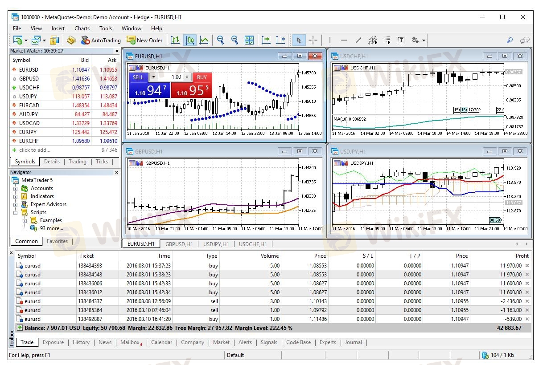Tile chart windows with the grid icon
This screenshot has width=543, height=365.
(249, 40)
